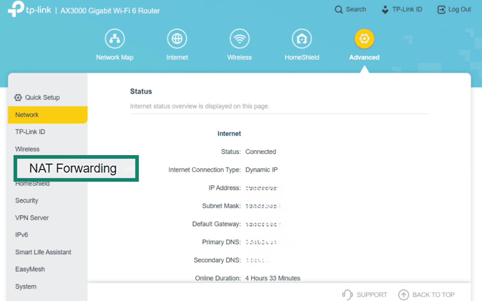482x301 pixels.
Task: Click the TP-Link logo
Action: point(29,9)
